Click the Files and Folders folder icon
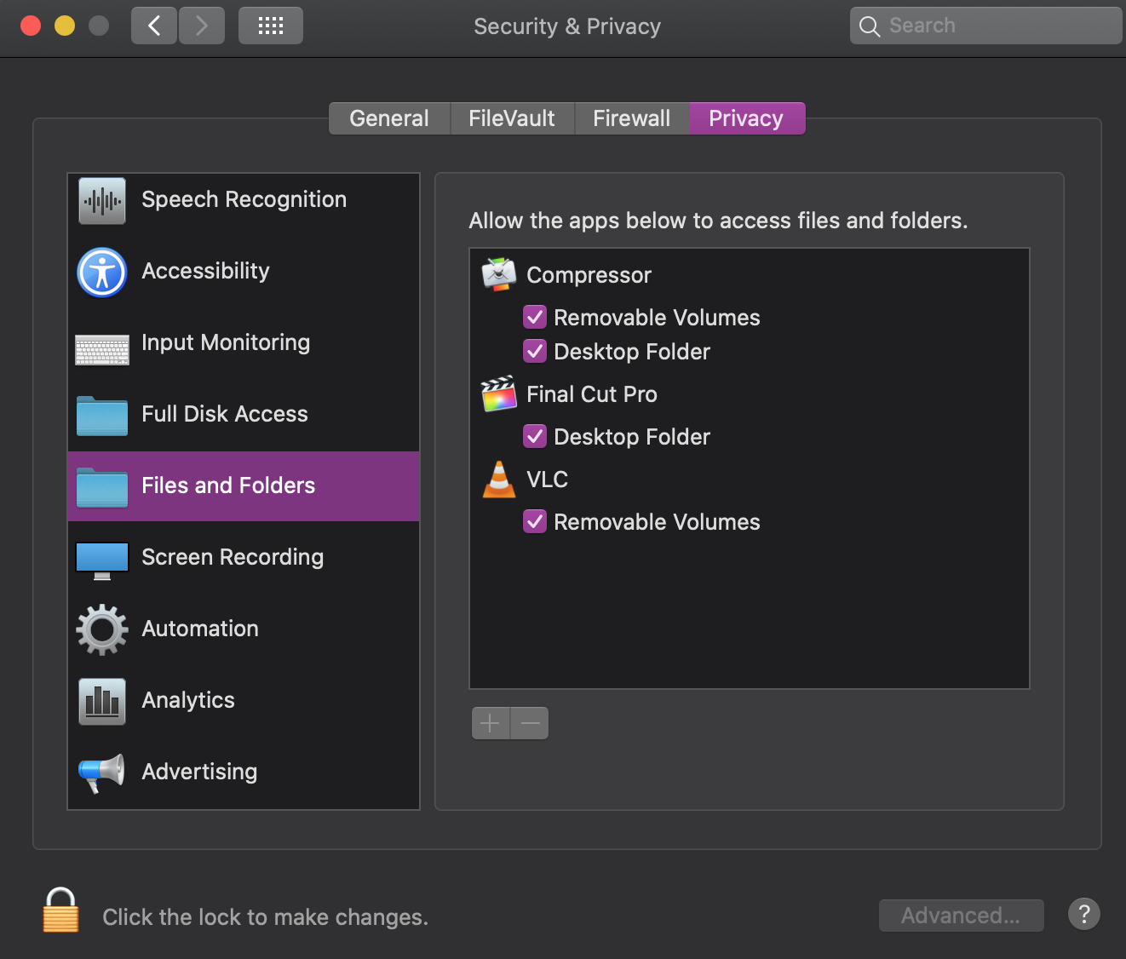 [x=102, y=487]
